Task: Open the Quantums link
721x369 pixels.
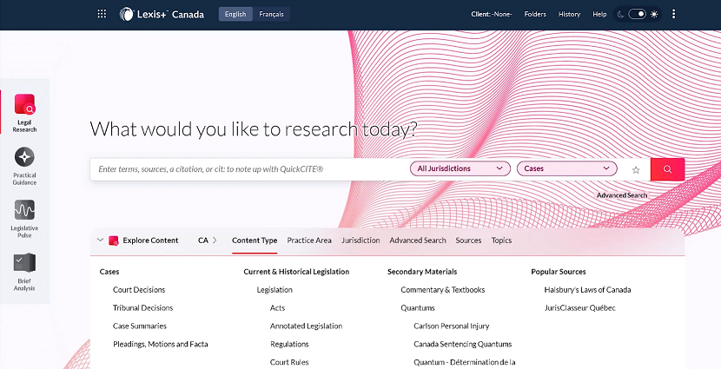Action: pyautogui.click(x=418, y=308)
